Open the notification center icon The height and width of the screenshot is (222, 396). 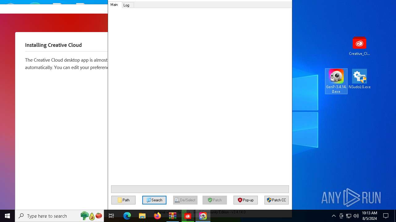pos(386,216)
